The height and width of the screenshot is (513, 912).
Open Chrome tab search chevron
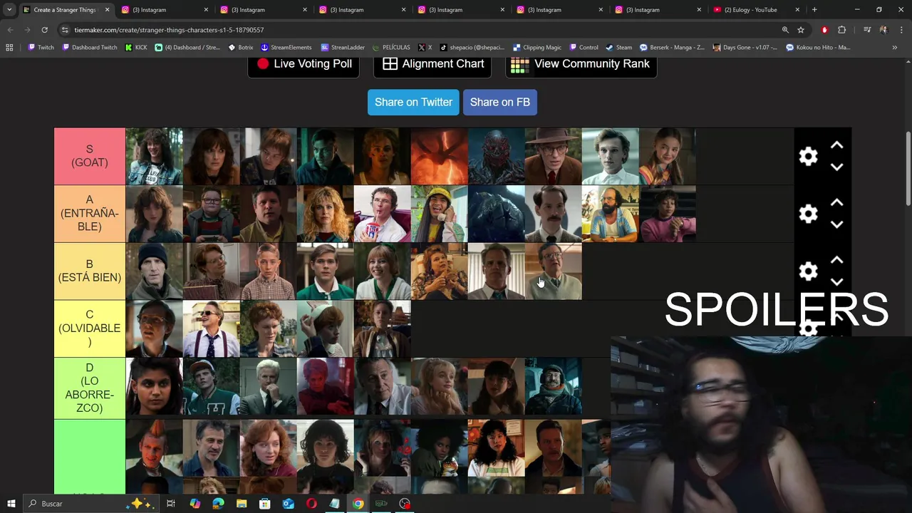[x=9, y=10]
